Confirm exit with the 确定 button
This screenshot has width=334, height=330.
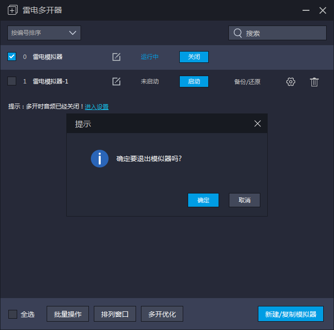(x=203, y=200)
